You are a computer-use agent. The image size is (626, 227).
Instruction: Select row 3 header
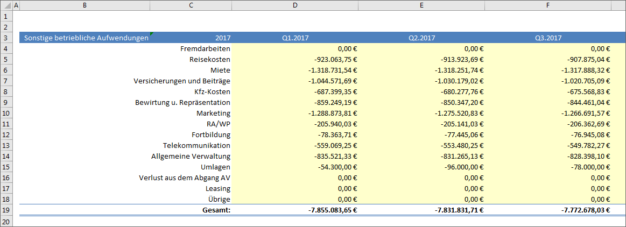(x=5, y=38)
